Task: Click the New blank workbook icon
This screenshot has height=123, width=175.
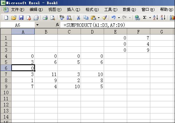Action: click(6, 18)
